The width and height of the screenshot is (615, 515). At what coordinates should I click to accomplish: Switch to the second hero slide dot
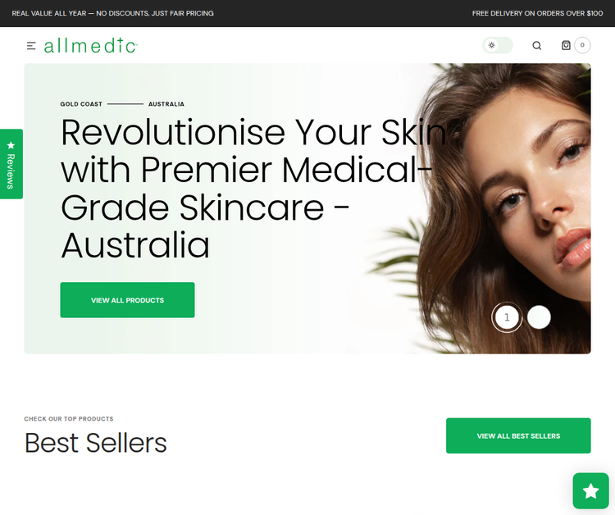click(x=539, y=317)
